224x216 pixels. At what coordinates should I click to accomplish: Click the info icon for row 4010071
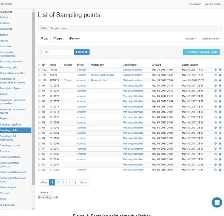click(x=215, y=112)
